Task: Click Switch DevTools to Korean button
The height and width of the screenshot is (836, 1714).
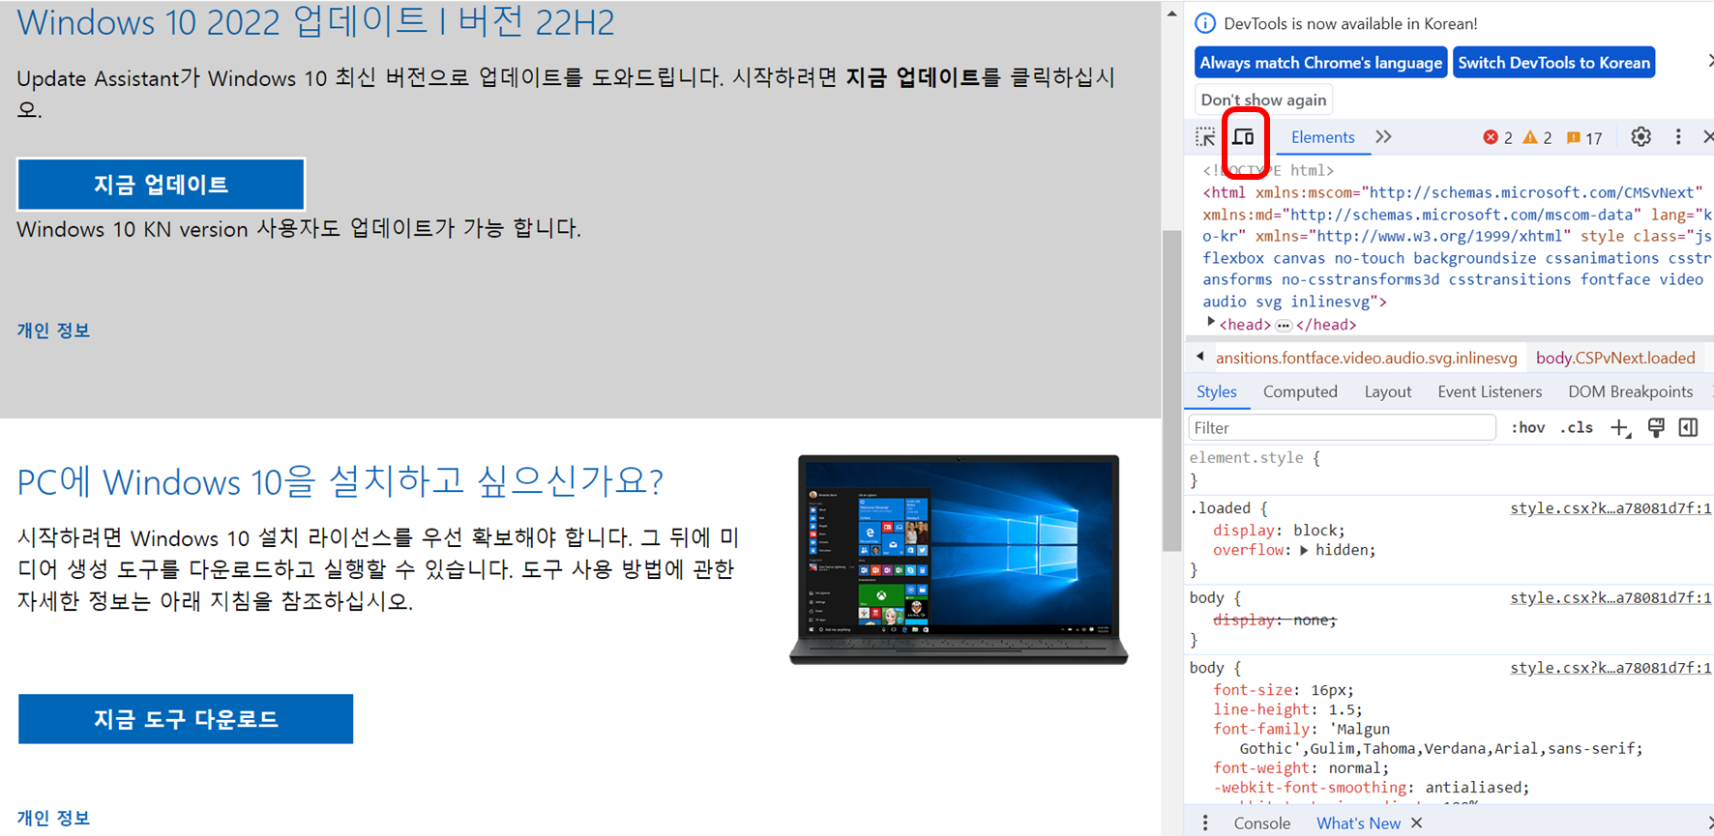Action: pyautogui.click(x=1553, y=63)
